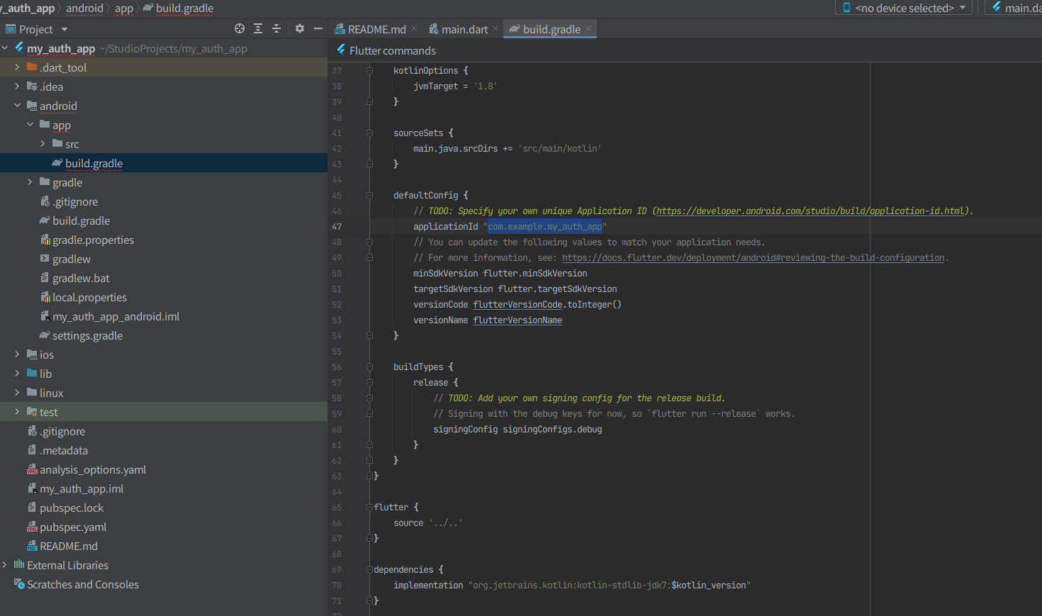Switch to the README.md tab
Viewport: 1042px width, 616px height.
tap(376, 29)
